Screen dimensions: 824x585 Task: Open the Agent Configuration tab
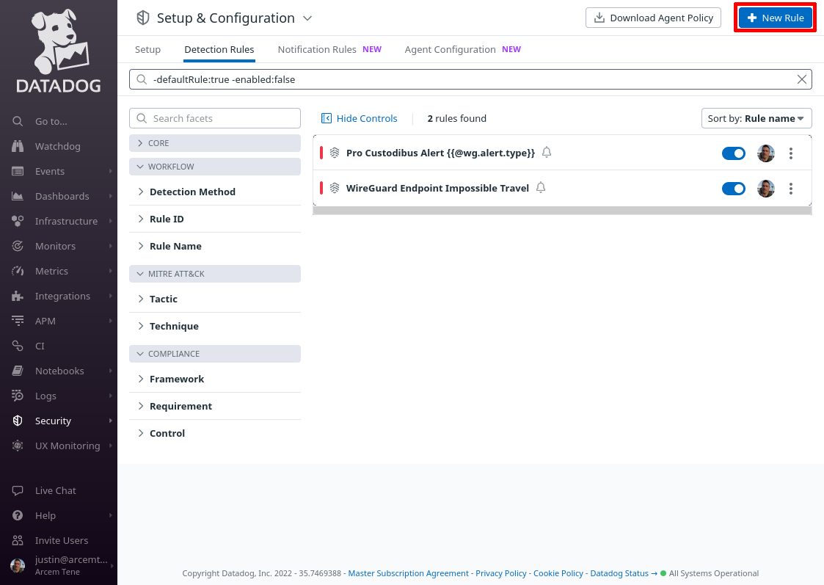tap(462, 49)
